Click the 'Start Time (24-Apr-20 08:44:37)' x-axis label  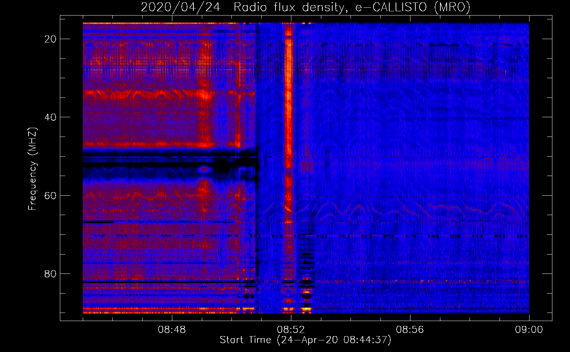(305, 340)
